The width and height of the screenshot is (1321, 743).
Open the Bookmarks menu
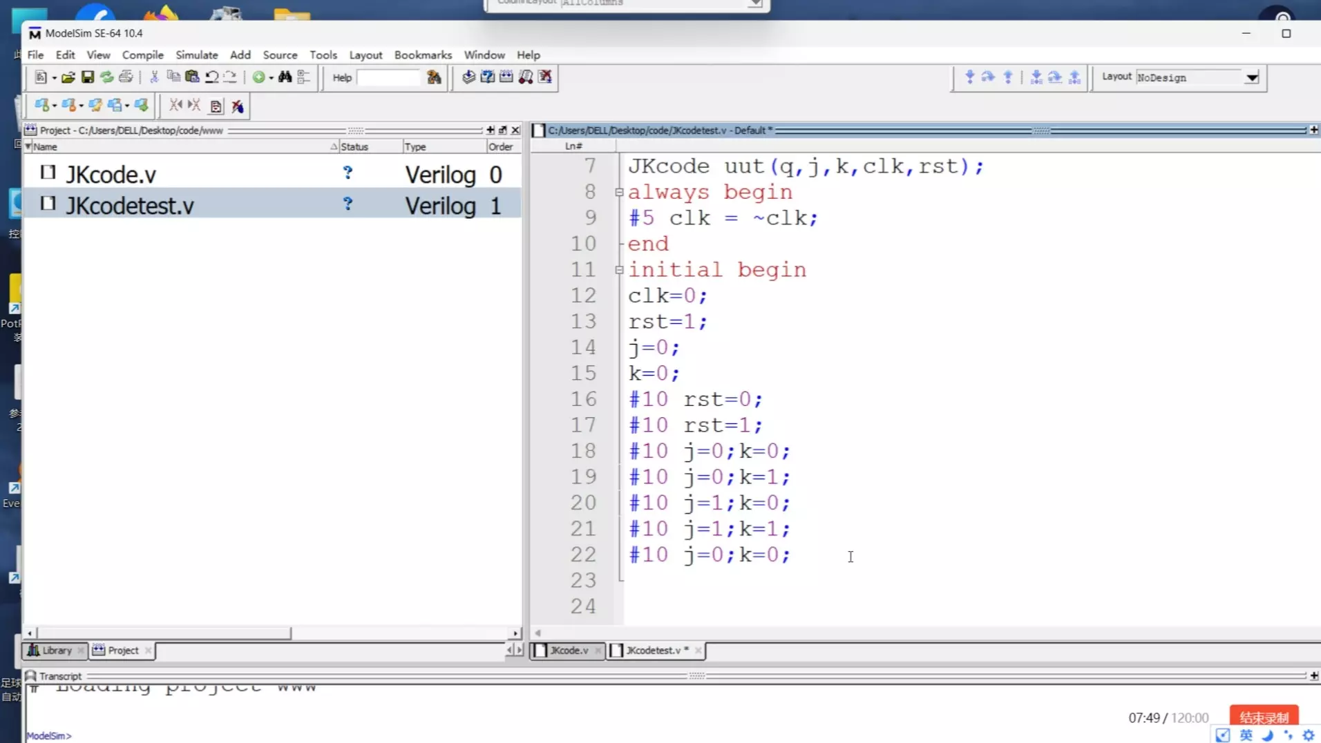click(x=423, y=55)
